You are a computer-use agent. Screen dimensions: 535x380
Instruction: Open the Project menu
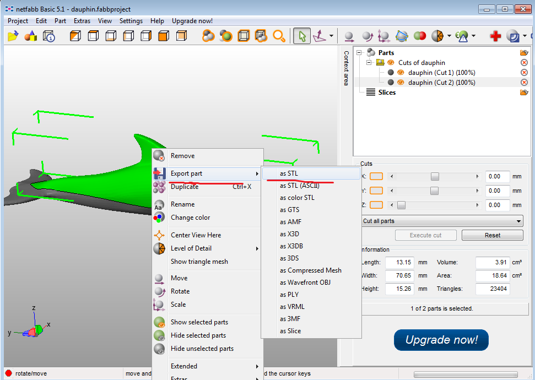(18, 21)
